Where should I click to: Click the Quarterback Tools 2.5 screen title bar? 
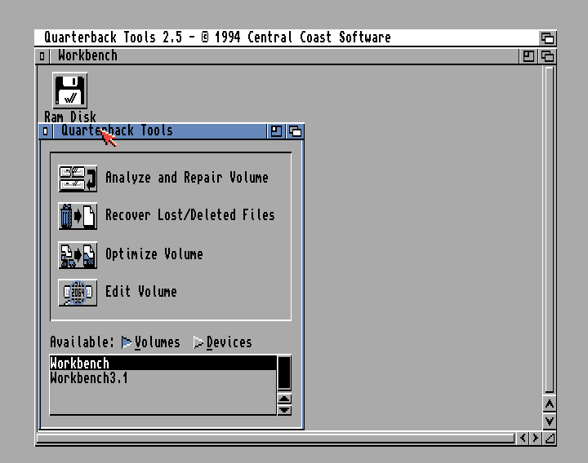[x=287, y=37]
